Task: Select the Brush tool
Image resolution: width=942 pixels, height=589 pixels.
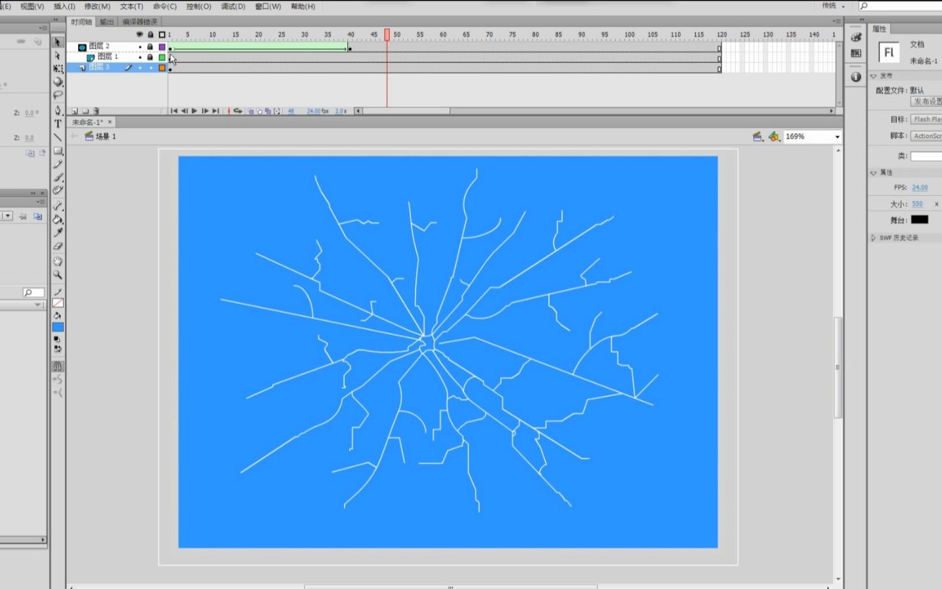Action: point(58,177)
